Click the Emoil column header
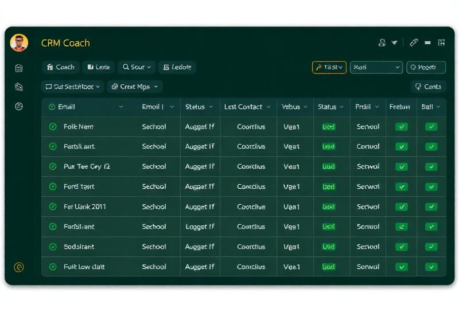Viewport: 459px width, 312px height. 153,107
